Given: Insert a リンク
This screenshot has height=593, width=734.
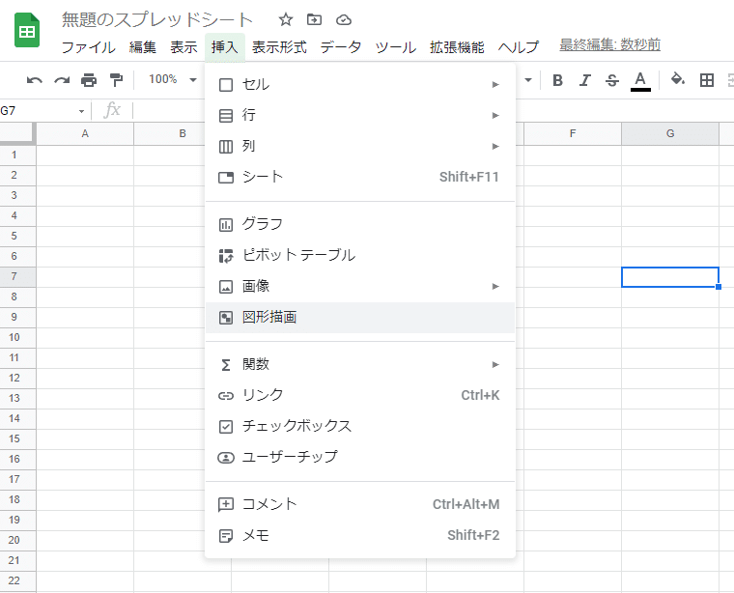Looking at the screenshot, I should 360,395.
